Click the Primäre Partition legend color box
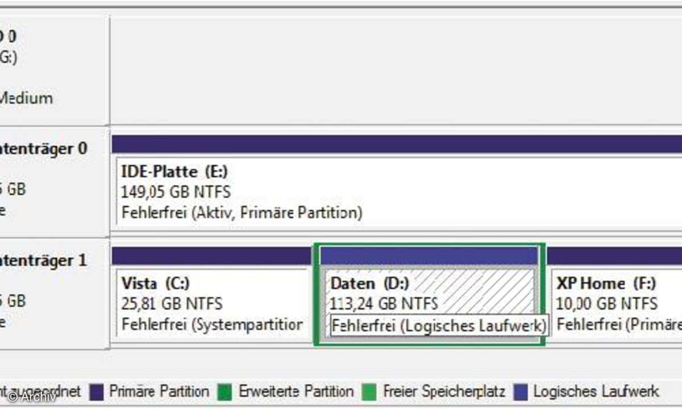The height and width of the screenshot is (409, 682). click(98, 392)
